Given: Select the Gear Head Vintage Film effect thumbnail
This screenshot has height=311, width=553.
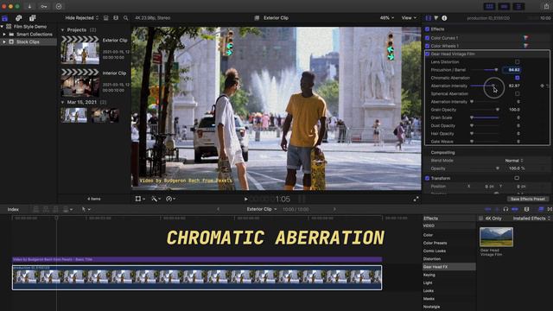Looking at the screenshot, I should coord(496,237).
